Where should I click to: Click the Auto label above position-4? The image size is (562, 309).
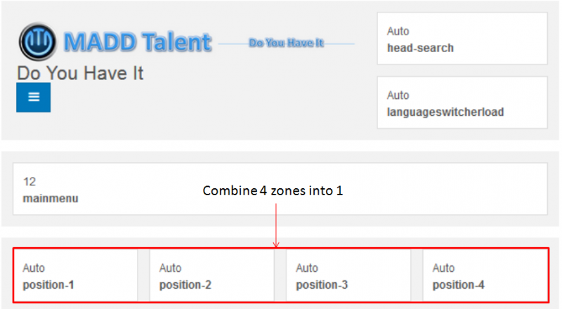[443, 268]
